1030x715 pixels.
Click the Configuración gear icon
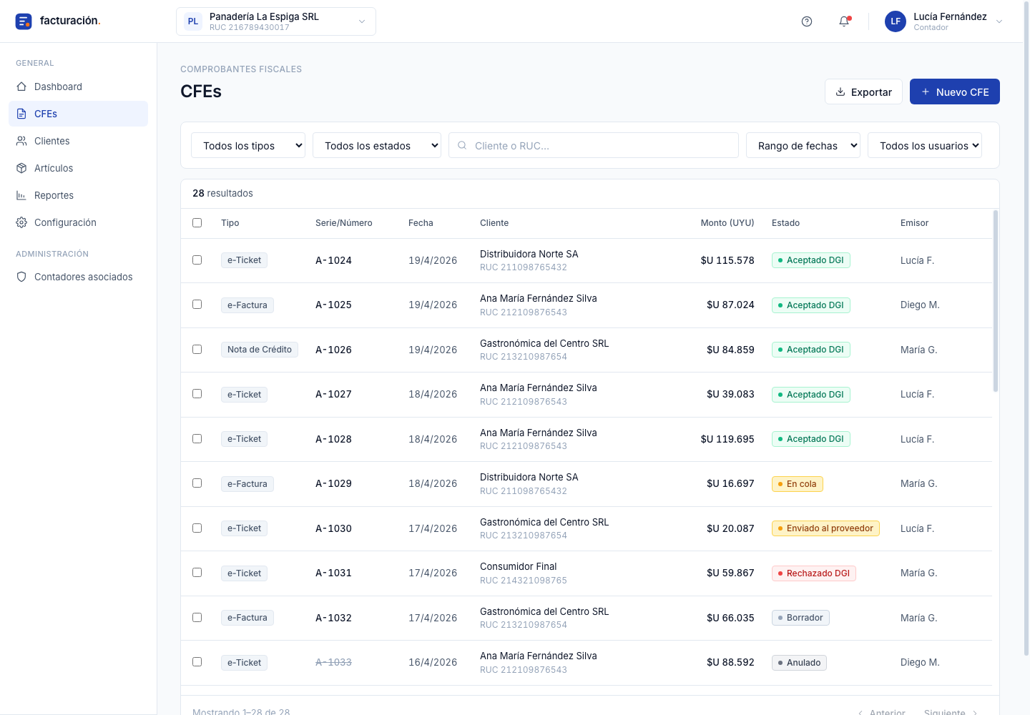pos(21,222)
